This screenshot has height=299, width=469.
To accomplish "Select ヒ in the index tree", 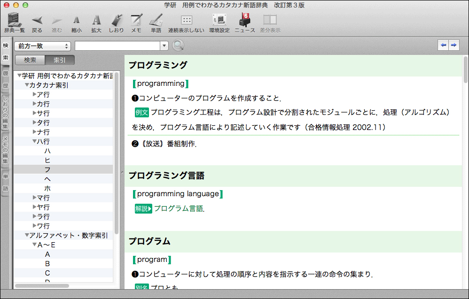I will pyautogui.click(x=47, y=161).
